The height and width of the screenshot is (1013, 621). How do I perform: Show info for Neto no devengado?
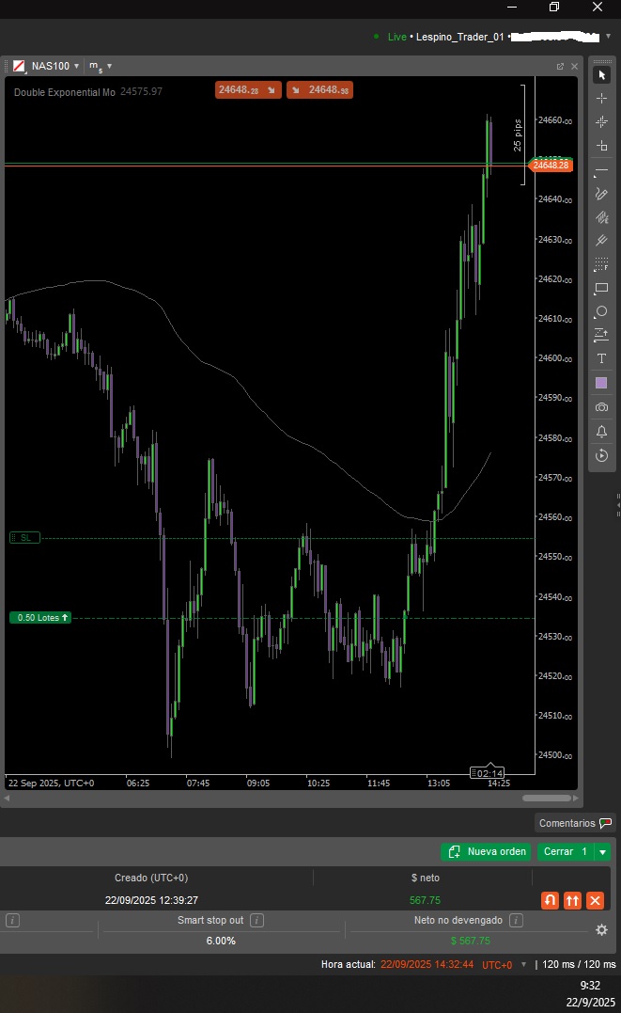point(516,920)
